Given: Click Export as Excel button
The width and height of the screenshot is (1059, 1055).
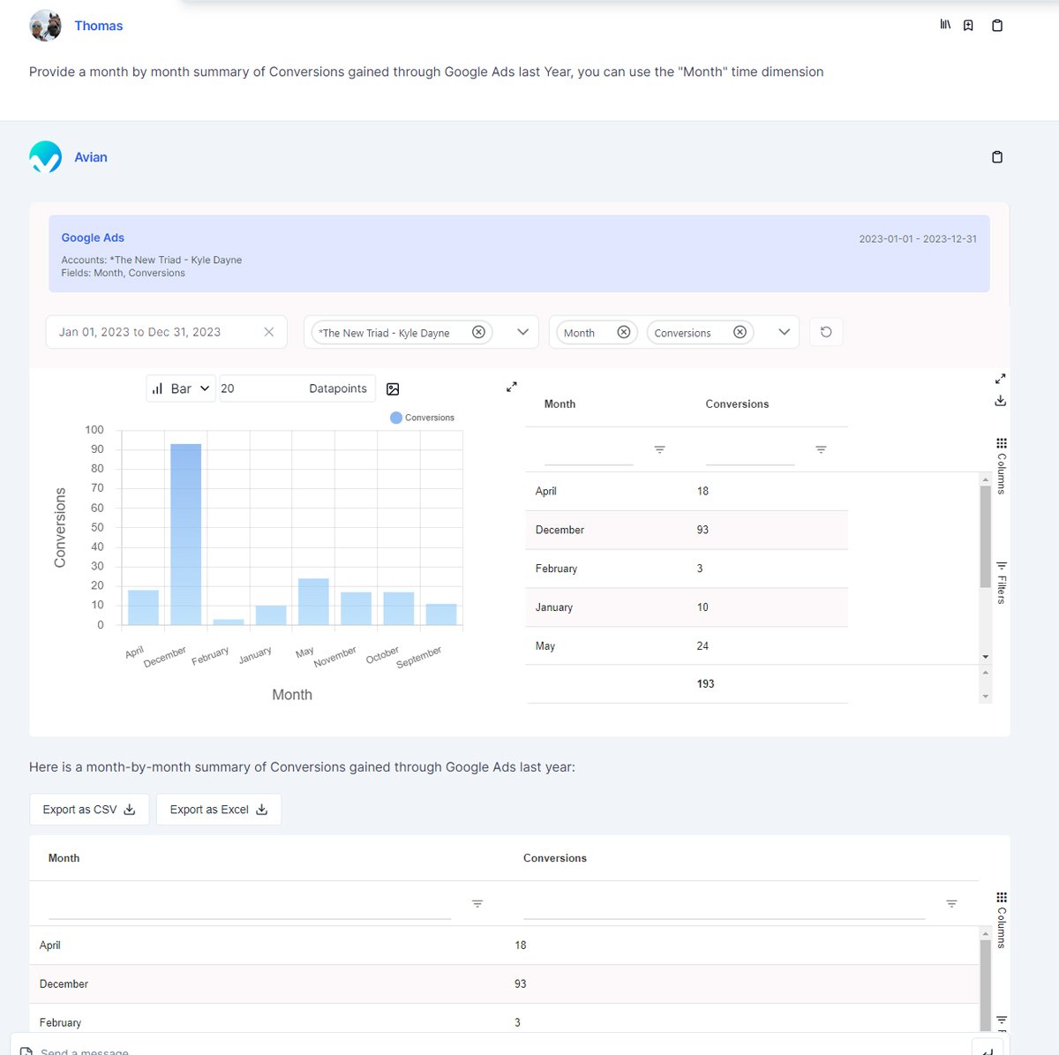Looking at the screenshot, I should 219,810.
